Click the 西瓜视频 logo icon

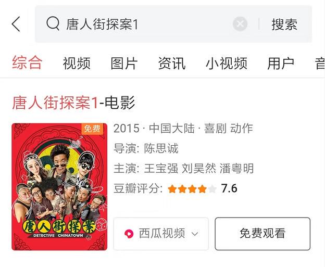tap(129, 234)
